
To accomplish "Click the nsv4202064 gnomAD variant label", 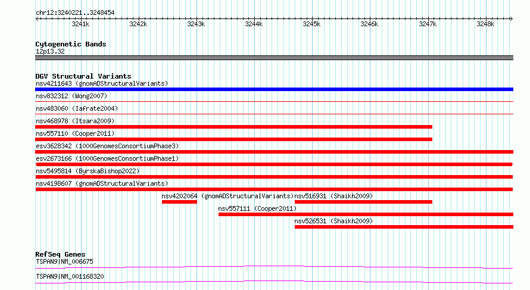I will [x=228, y=196].
